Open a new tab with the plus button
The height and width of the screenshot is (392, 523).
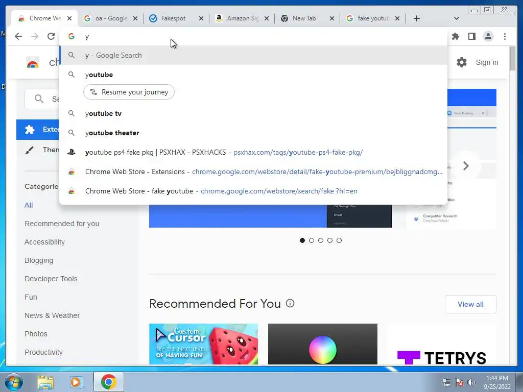point(417,18)
